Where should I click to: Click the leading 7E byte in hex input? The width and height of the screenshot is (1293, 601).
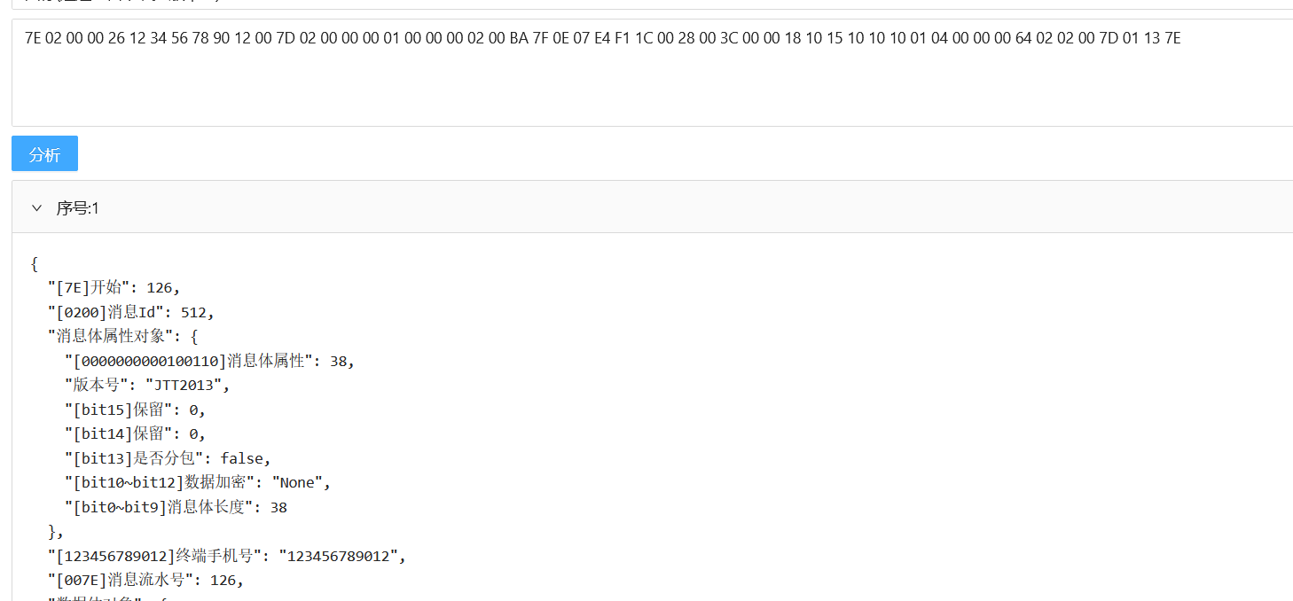point(33,38)
